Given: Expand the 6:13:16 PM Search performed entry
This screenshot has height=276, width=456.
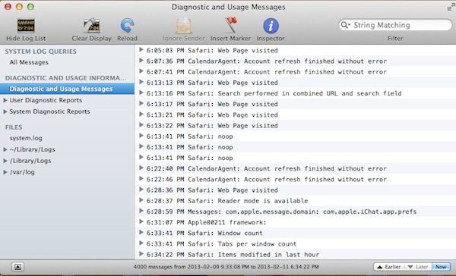Looking at the screenshot, I should coord(141,93).
